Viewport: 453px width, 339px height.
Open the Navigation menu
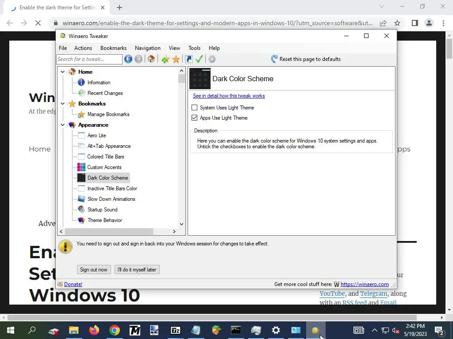[148, 48]
